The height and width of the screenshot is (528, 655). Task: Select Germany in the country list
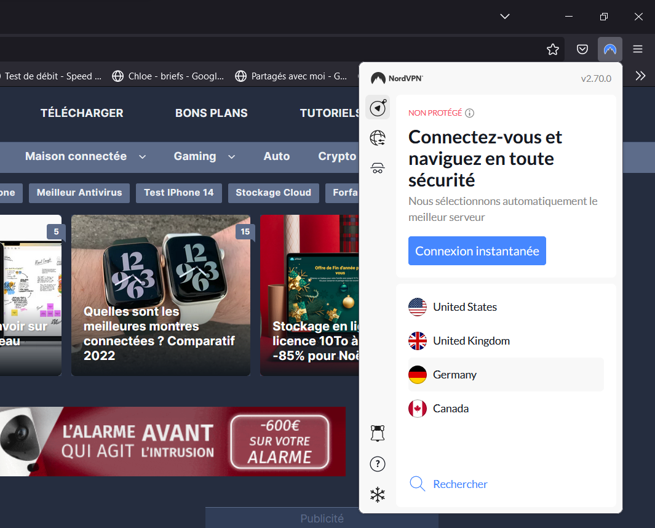[x=506, y=375]
